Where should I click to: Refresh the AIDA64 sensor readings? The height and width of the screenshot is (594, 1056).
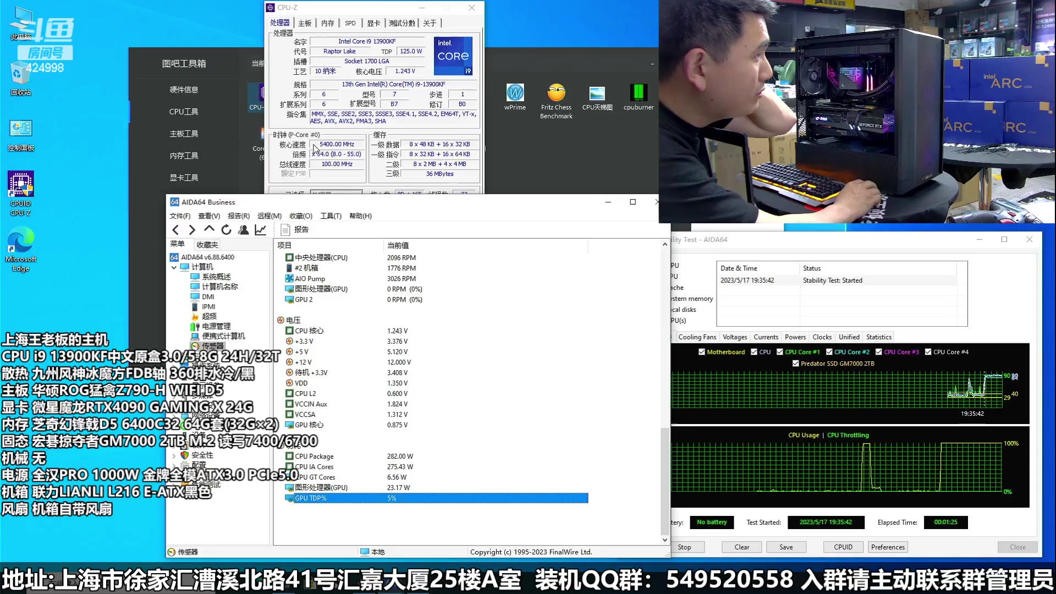pos(226,230)
